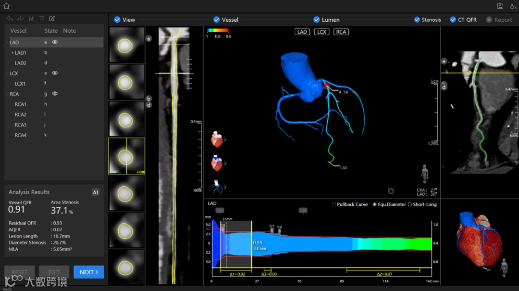Click the close patient user icon
519x291 pixels.
click(x=513, y=6)
